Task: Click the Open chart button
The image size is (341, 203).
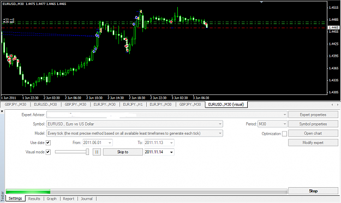Action: click(x=313, y=133)
